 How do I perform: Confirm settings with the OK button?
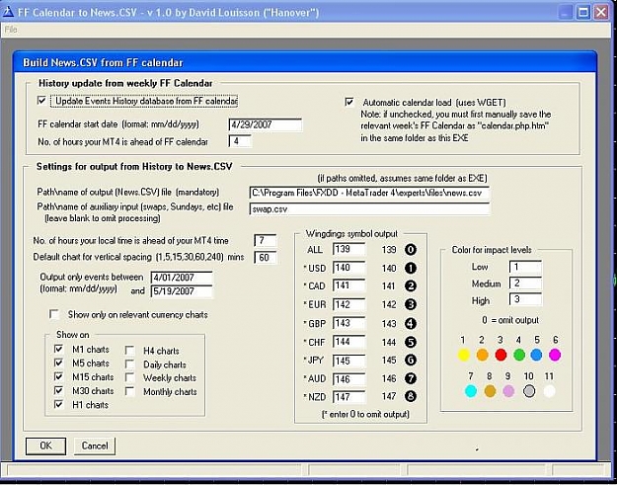point(45,445)
